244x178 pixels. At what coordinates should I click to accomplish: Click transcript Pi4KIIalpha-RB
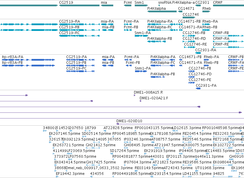point(156,41)
